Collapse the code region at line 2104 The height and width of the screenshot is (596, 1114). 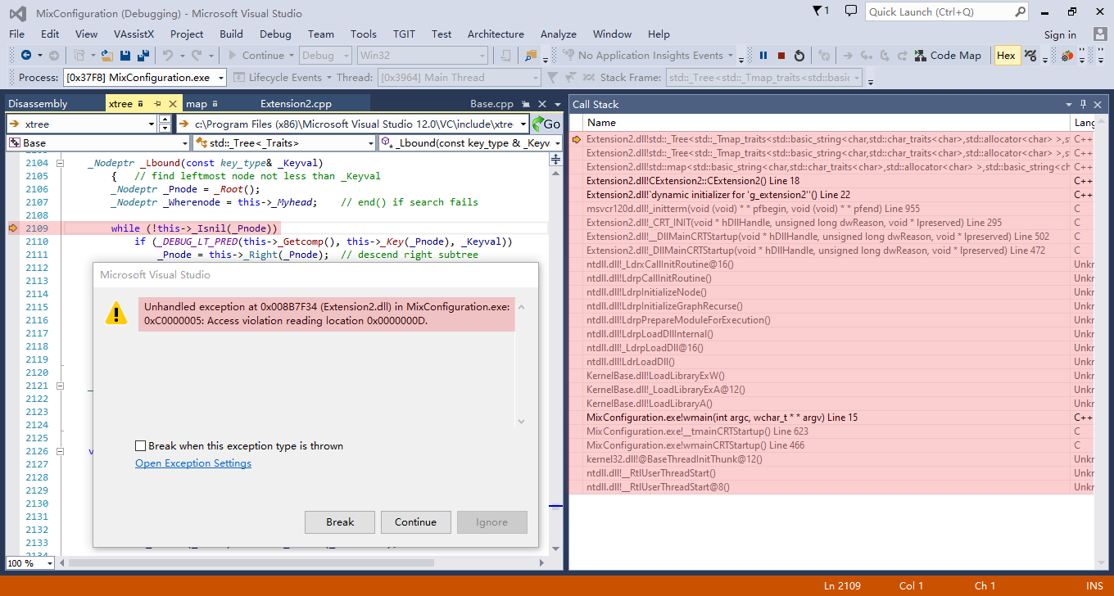[62, 163]
